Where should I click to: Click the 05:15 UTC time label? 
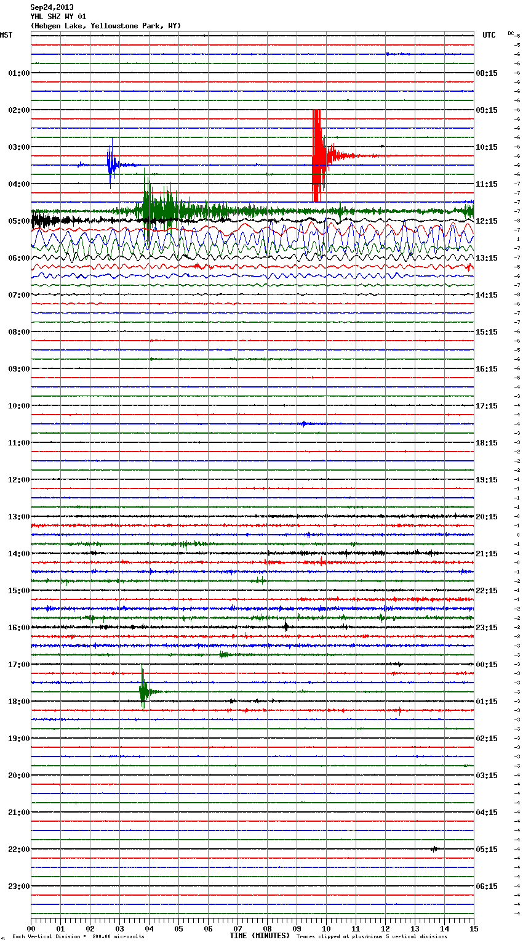(487, 850)
